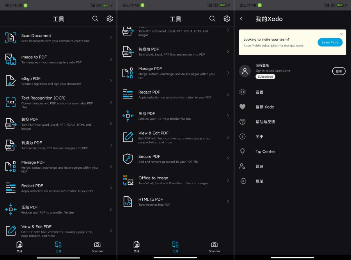
Task: Tap Learn More in the team invite banner
Action: [330, 42]
